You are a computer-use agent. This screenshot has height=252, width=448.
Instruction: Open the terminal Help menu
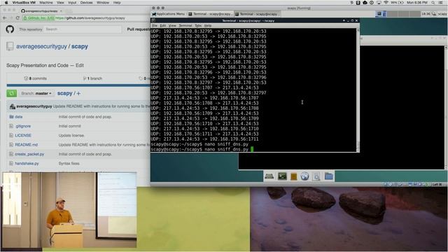208,25
